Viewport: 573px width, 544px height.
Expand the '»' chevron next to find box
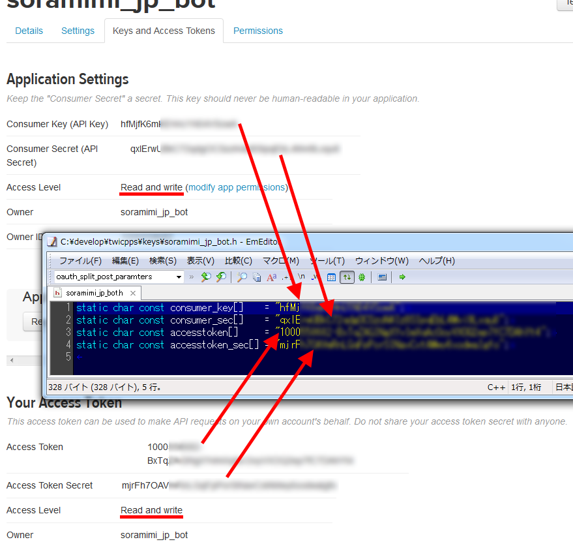click(192, 277)
